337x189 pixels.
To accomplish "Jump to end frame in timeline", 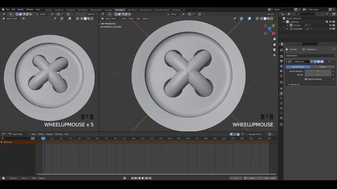I will coord(150,178).
